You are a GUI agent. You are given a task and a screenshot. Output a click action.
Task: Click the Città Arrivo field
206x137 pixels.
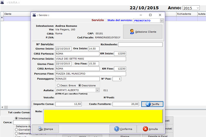[x=77, y=69]
